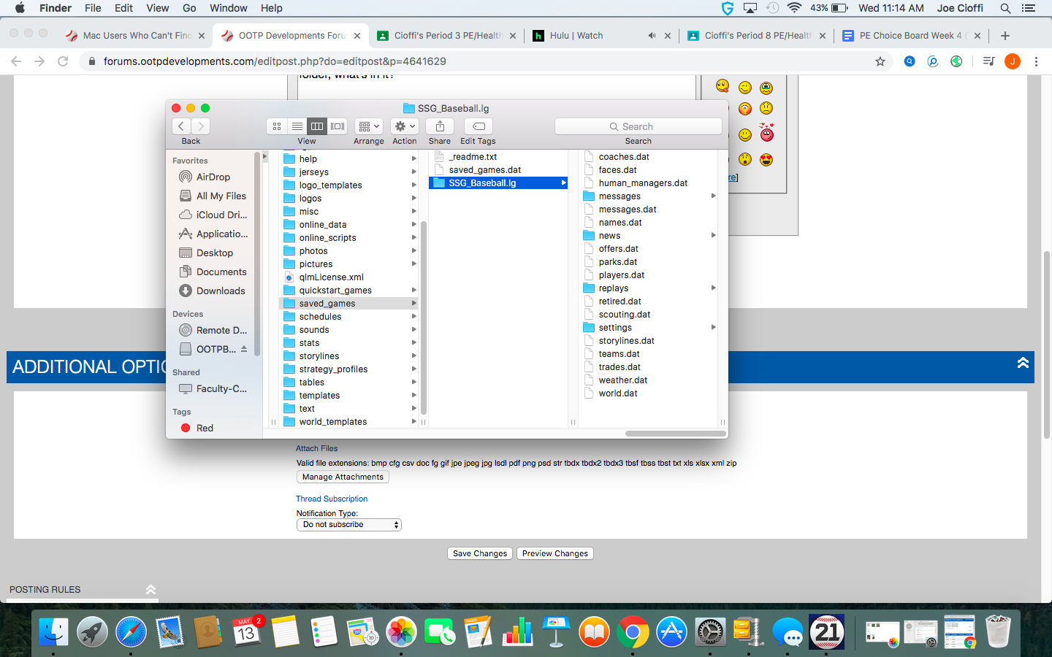The image size is (1052, 657).
Task: Eject the OOTPB device in sidebar
Action: point(244,349)
